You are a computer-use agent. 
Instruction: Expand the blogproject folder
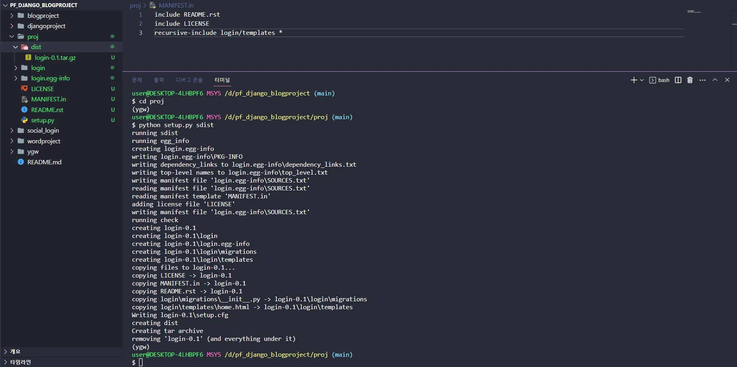11,16
